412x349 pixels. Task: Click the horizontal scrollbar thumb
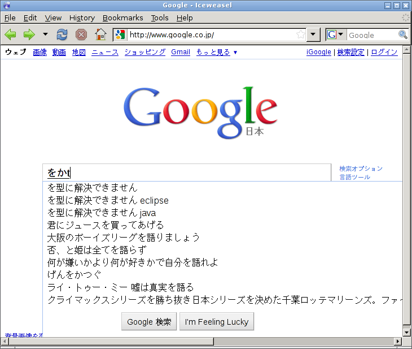(111, 341)
